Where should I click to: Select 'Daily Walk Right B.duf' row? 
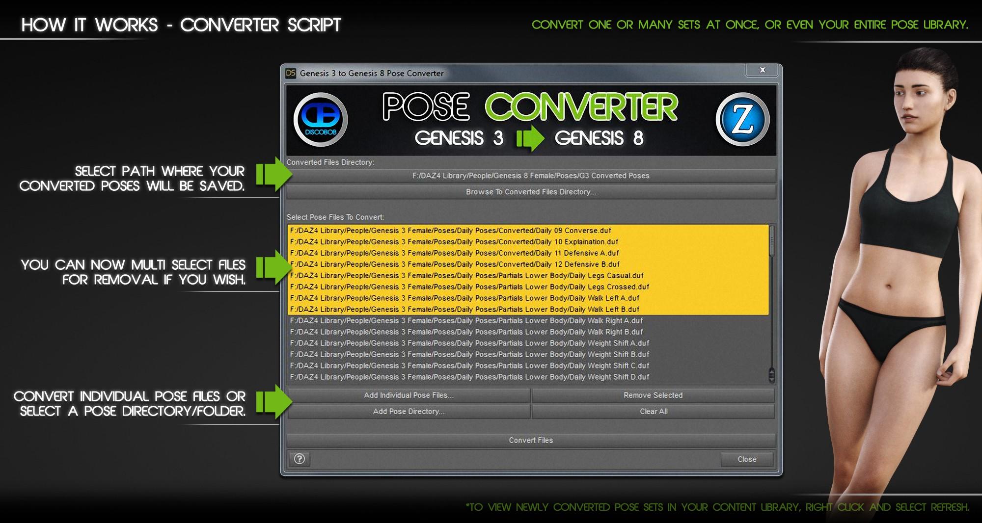tap(528, 332)
